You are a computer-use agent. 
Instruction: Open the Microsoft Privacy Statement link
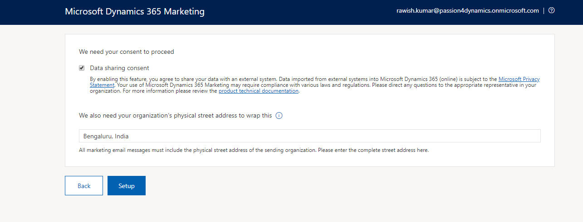(x=519, y=79)
